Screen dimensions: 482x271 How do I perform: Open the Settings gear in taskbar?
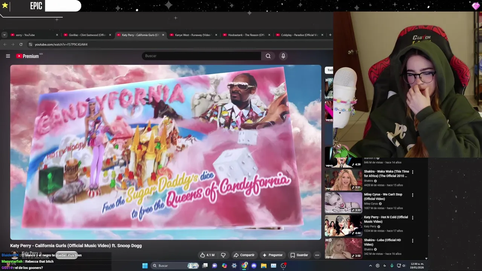point(234,266)
